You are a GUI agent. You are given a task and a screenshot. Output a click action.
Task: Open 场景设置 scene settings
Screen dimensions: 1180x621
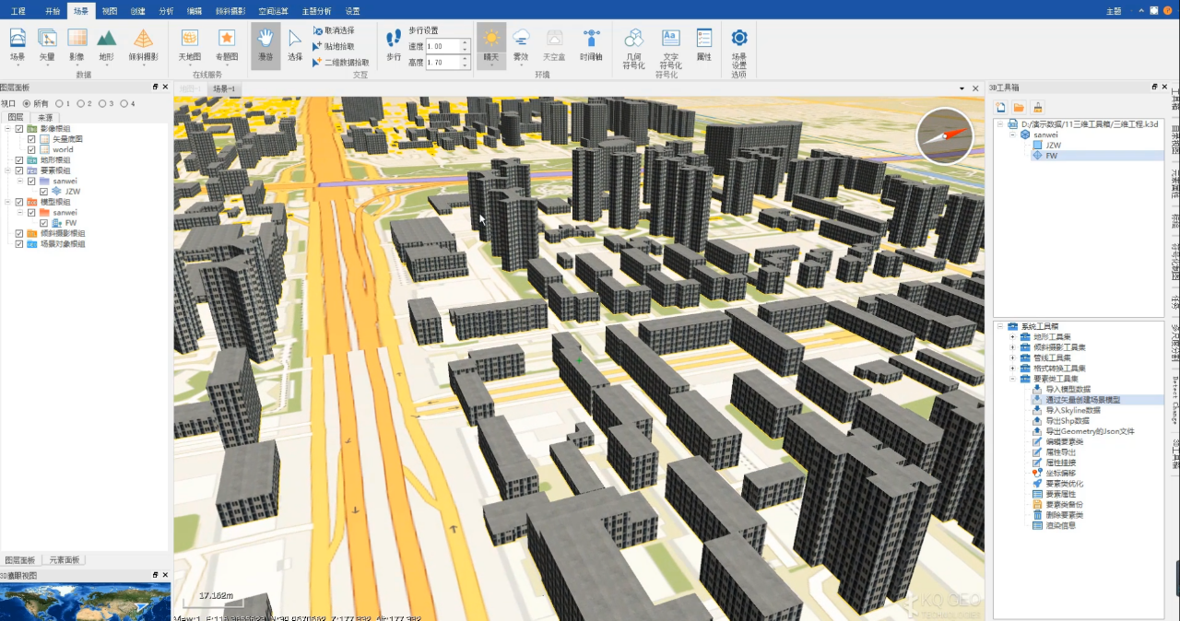click(739, 49)
